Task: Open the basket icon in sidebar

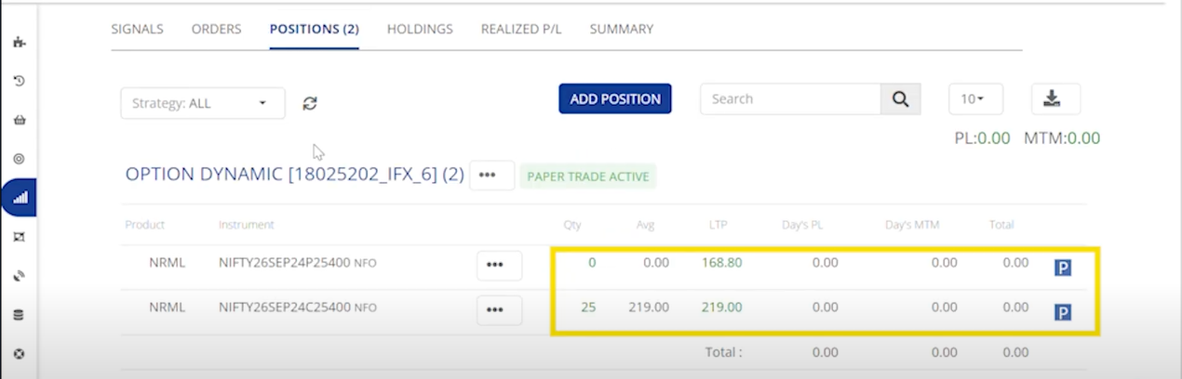Action: tap(19, 120)
